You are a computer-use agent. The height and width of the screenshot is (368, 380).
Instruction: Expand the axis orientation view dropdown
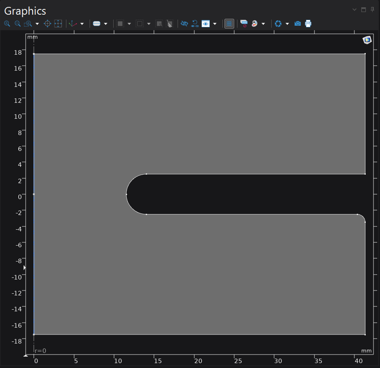82,24
